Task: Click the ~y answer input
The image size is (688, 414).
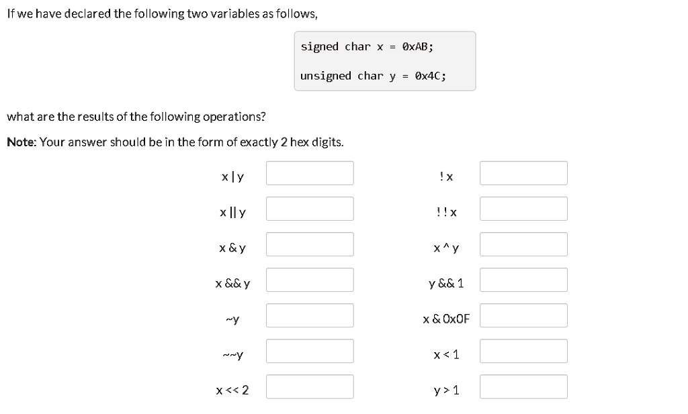Action: point(310,315)
